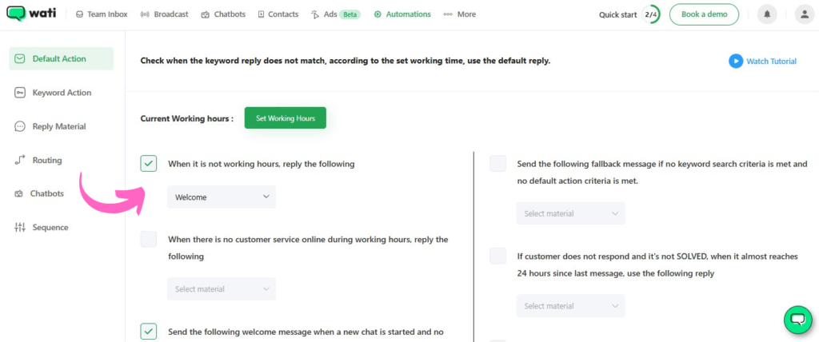Go to Broadcast section
This screenshot has width=819, height=342.
point(165,14)
